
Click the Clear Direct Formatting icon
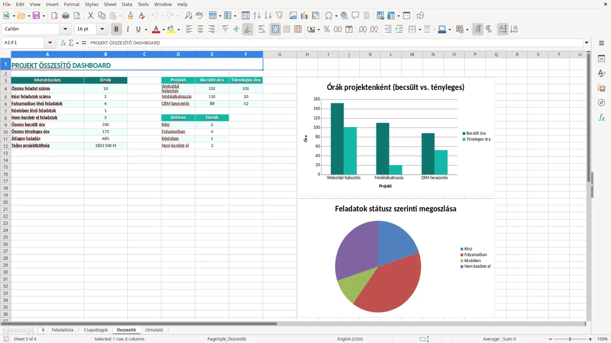point(142,16)
